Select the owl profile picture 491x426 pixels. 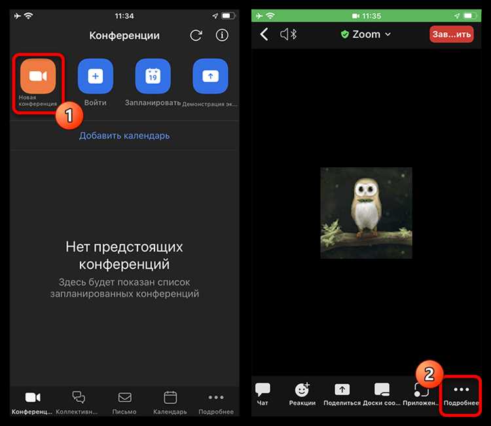366,213
